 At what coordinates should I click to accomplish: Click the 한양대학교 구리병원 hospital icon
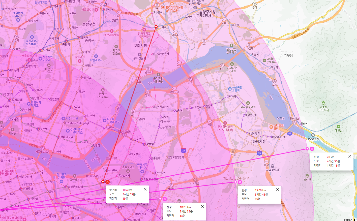tap(144, 30)
